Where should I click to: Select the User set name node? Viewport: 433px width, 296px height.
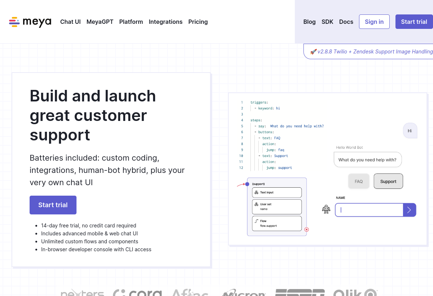277,207
